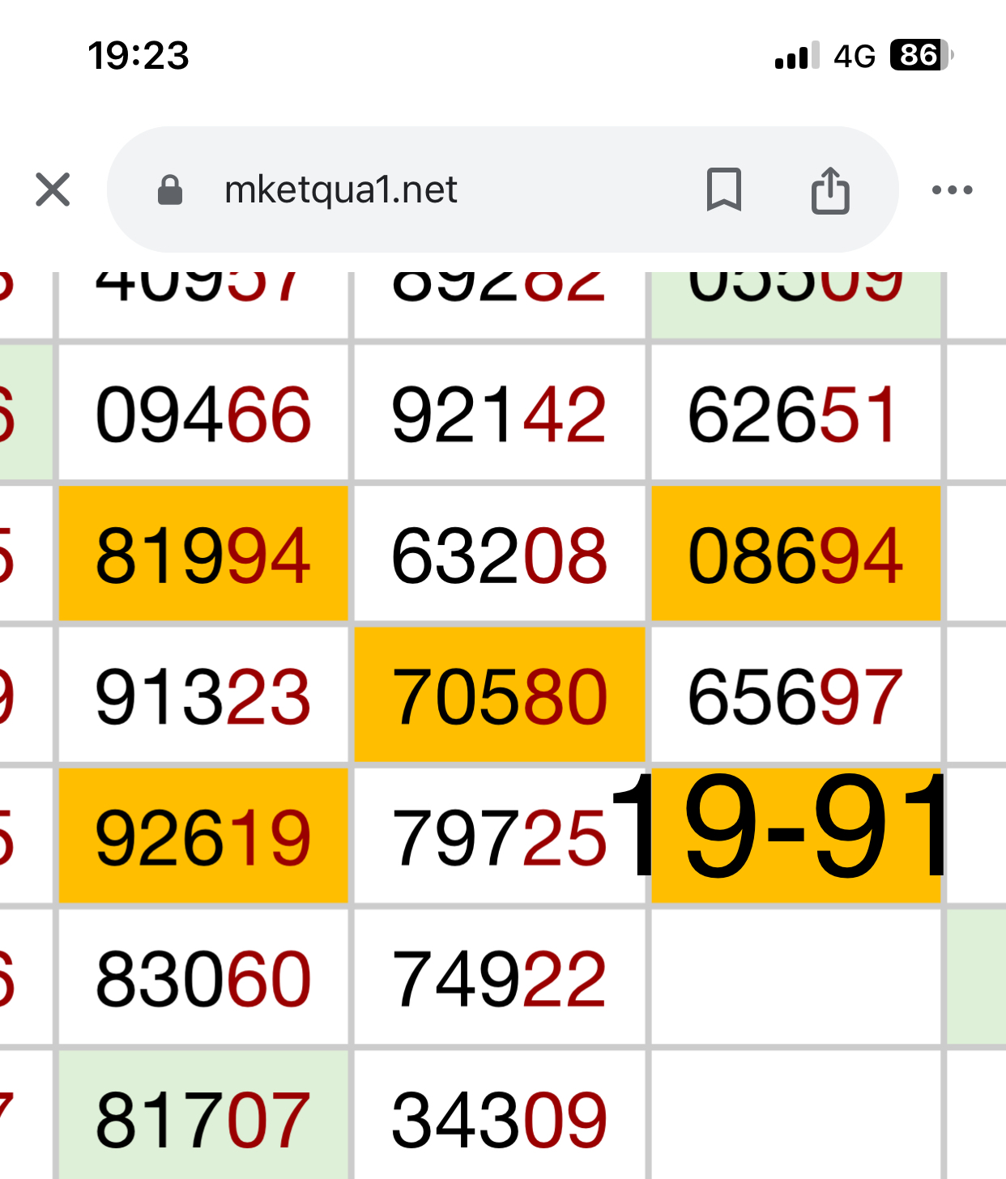The width and height of the screenshot is (1006, 1179).
Task: Open the share sheet icon
Action: tap(830, 190)
